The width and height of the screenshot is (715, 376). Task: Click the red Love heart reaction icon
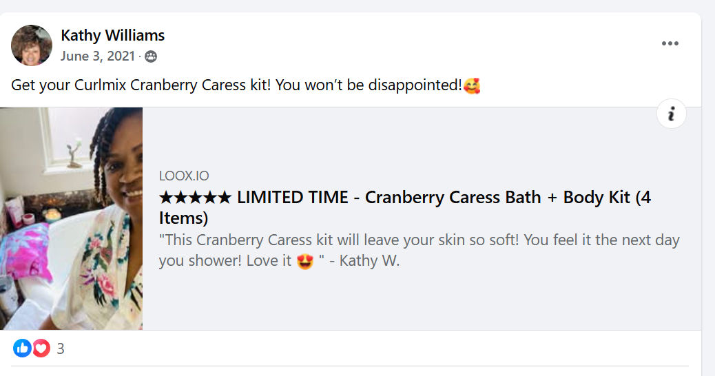[41, 348]
